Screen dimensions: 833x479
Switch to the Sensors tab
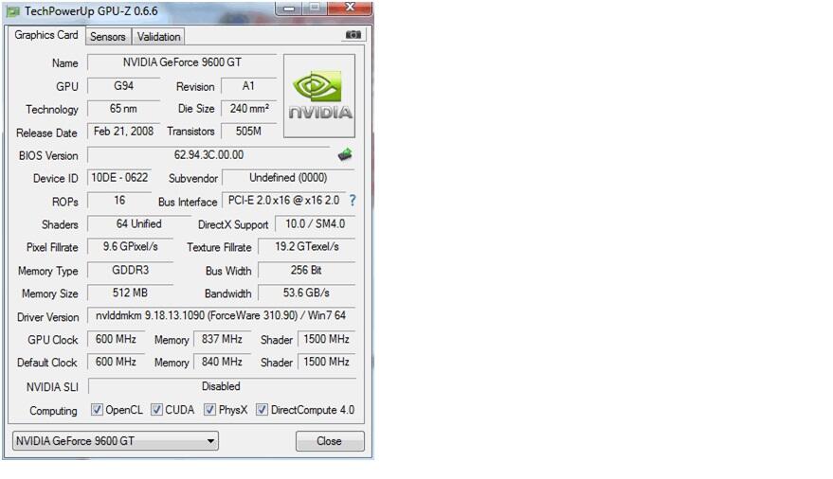[108, 37]
